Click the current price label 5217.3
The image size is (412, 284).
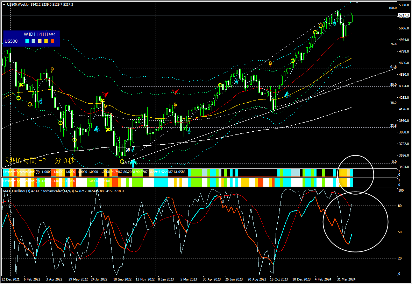tap(404, 15)
